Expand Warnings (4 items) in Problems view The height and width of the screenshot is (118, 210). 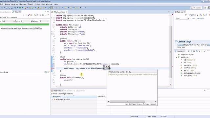[x=52, y=99]
